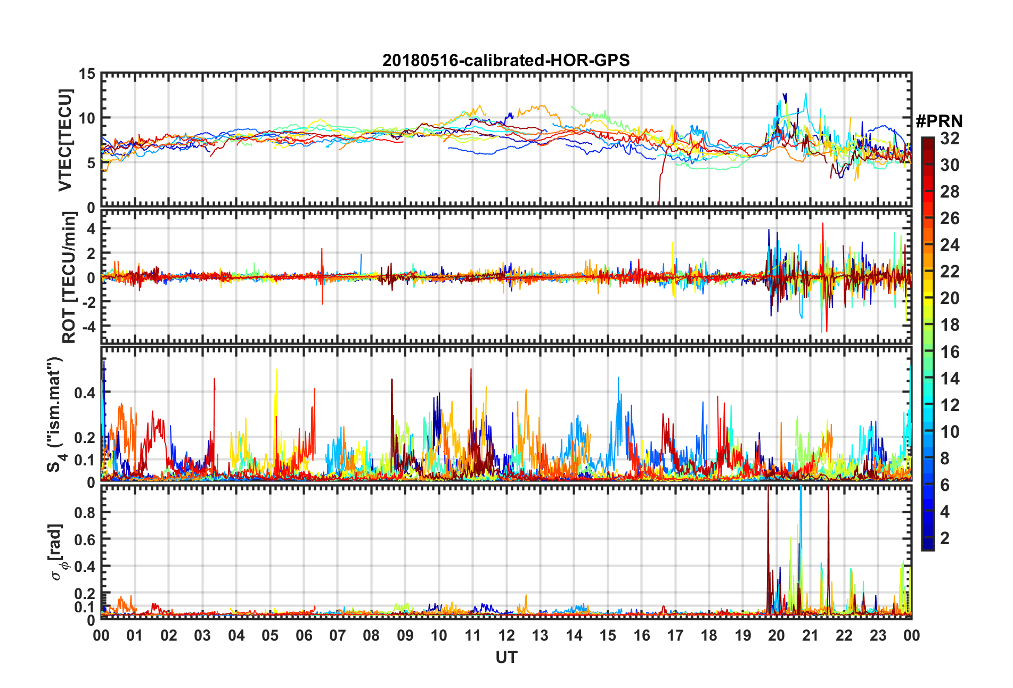This screenshot has height=688, width=1013.
Task: Click the colorbar tick label 28
Action: pyautogui.click(x=950, y=192)
